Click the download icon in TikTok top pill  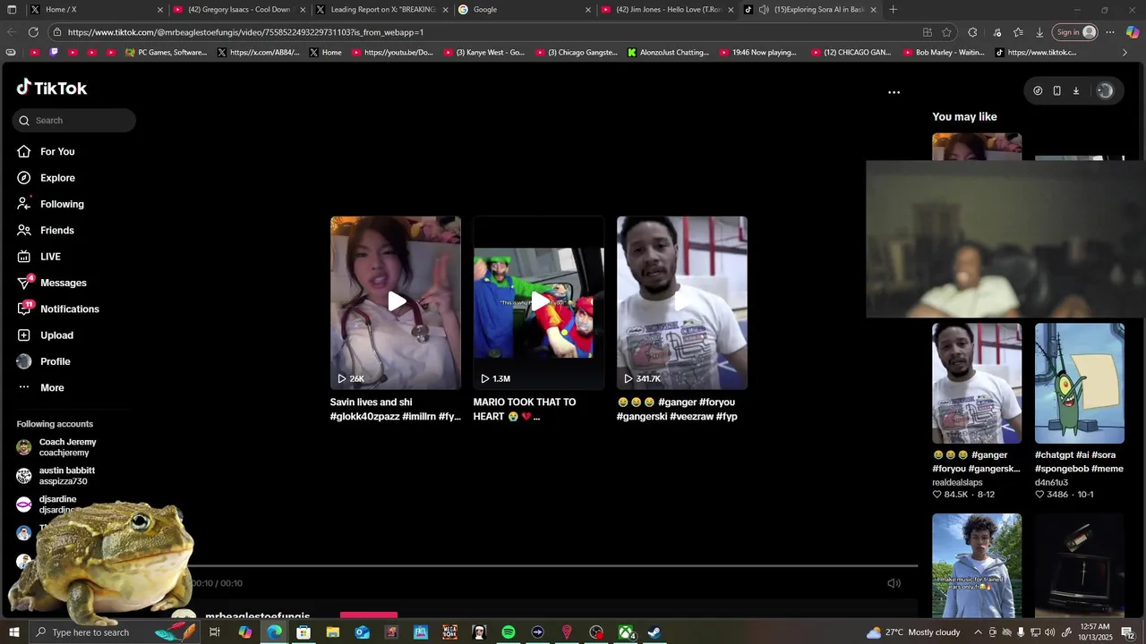tap(1076, 90)
